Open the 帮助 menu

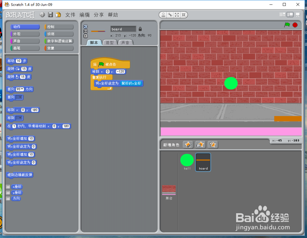coord(113,15)
